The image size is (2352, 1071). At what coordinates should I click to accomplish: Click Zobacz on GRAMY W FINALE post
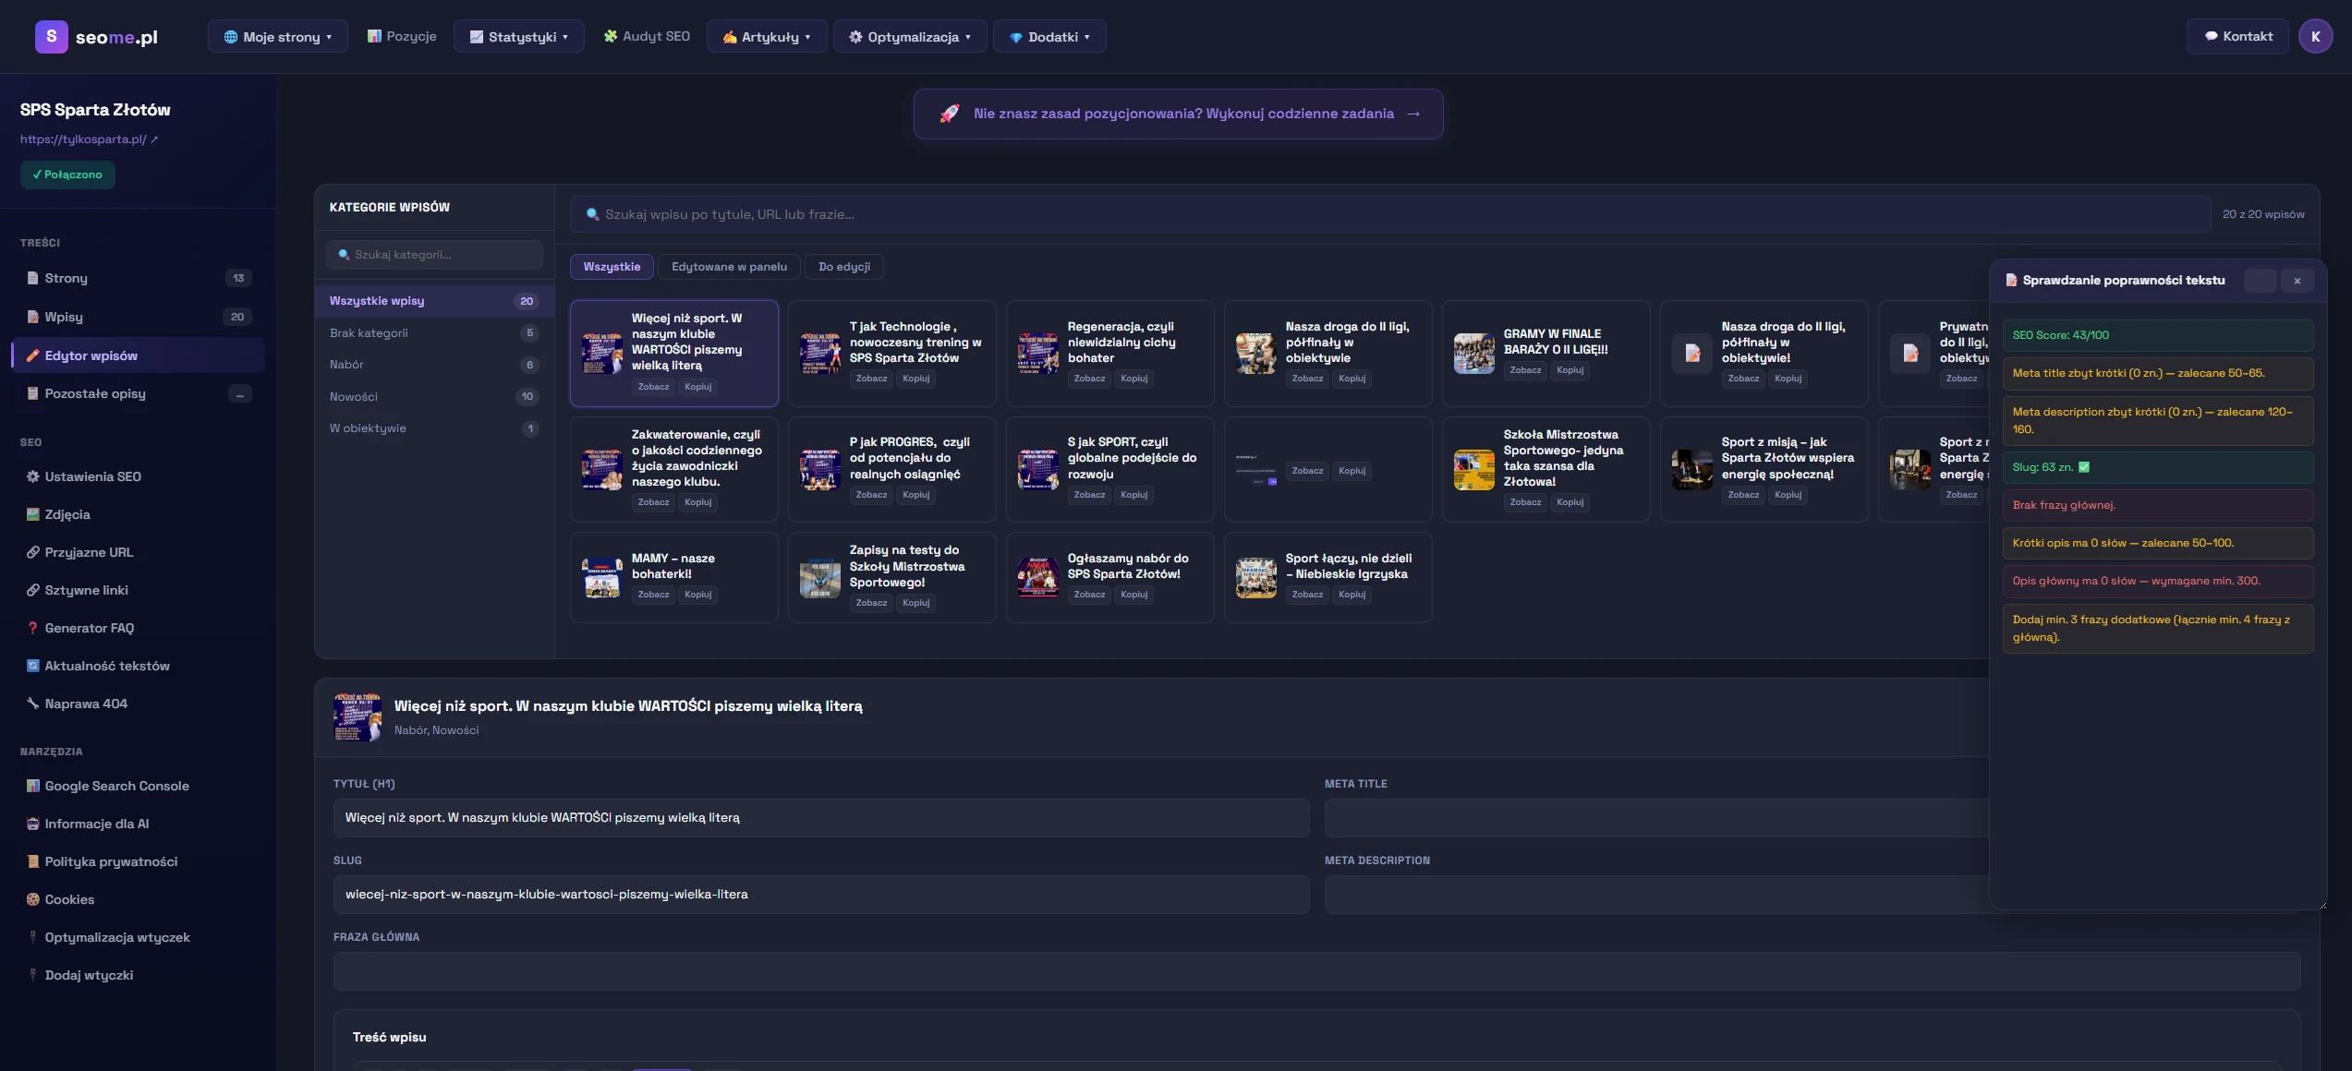tap(1524, 370)
